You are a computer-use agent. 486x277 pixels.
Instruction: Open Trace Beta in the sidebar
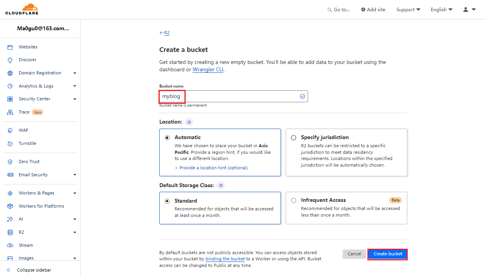click(x=31, y=112)
